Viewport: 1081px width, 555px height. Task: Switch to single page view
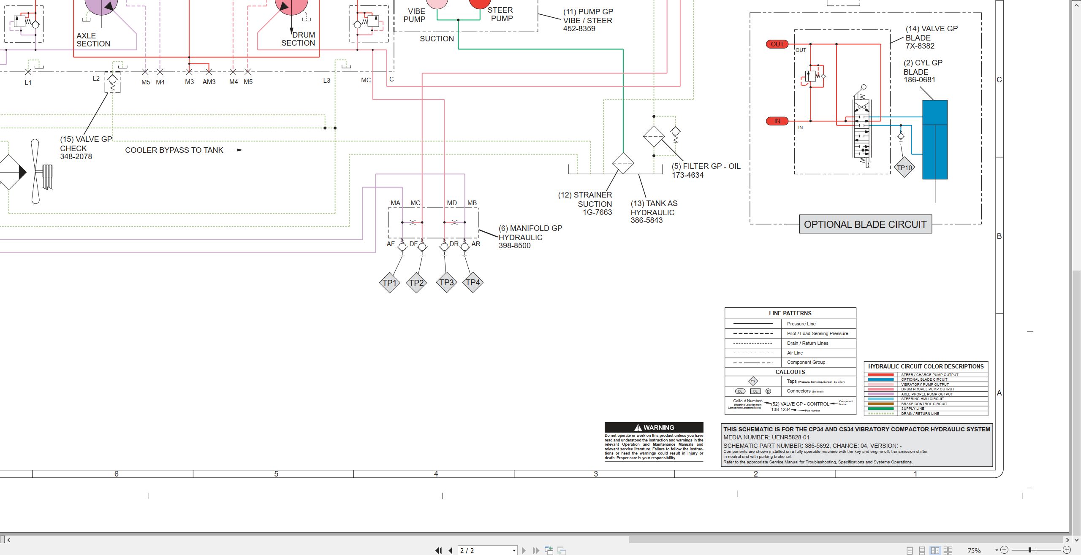point(910,550)
